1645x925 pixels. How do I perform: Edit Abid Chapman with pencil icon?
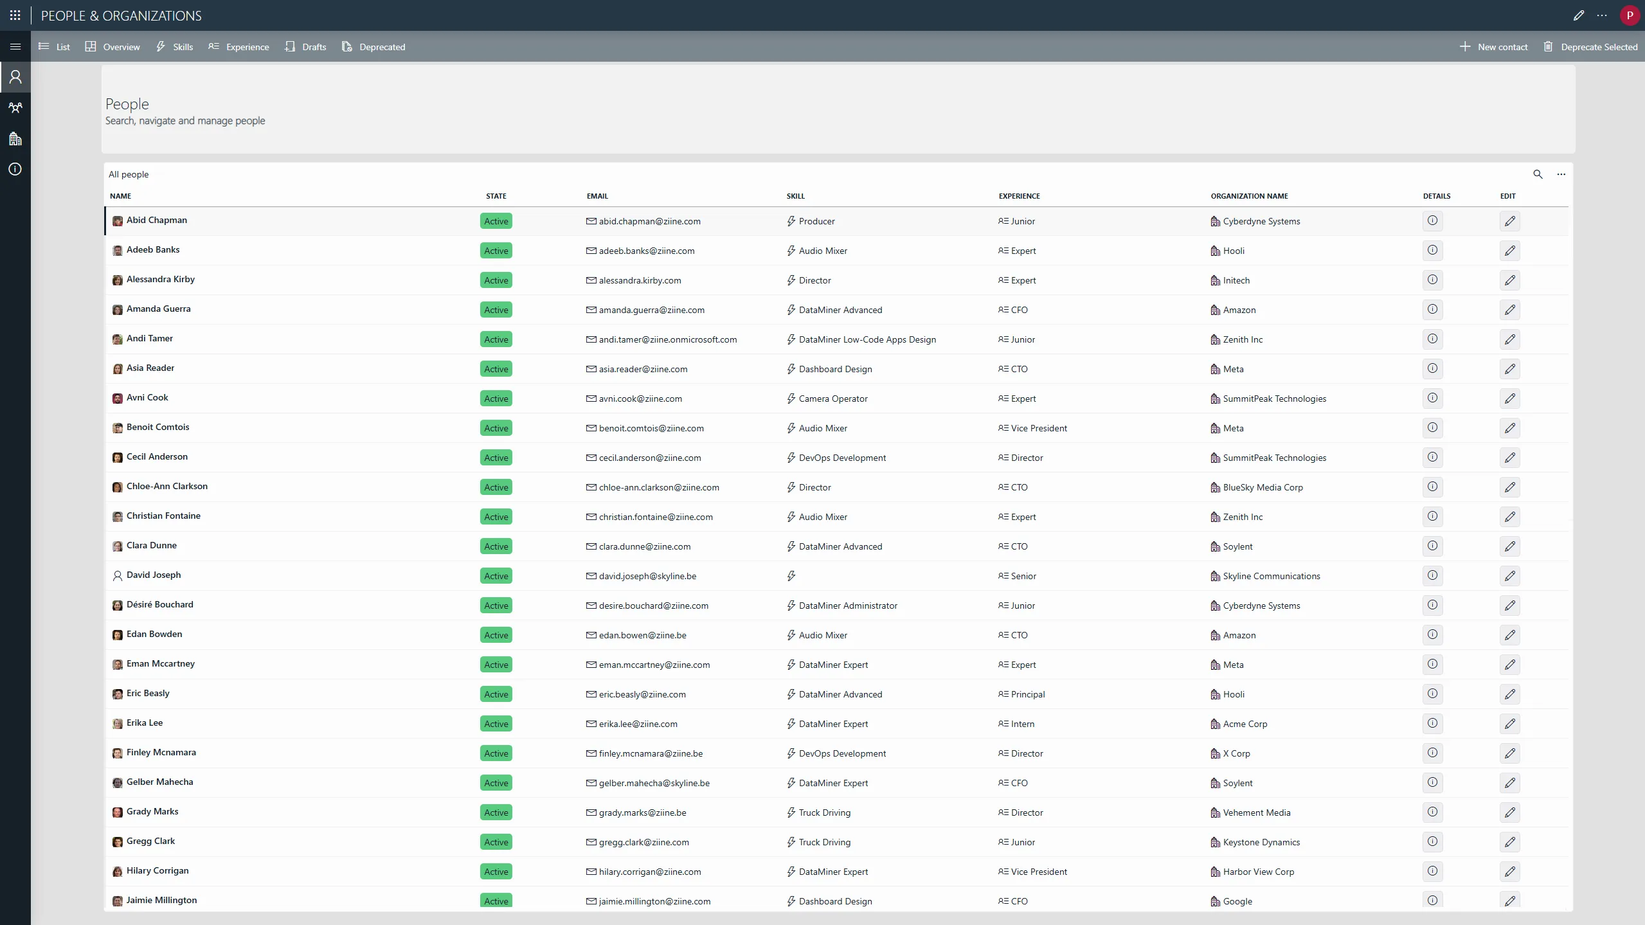1509,221
